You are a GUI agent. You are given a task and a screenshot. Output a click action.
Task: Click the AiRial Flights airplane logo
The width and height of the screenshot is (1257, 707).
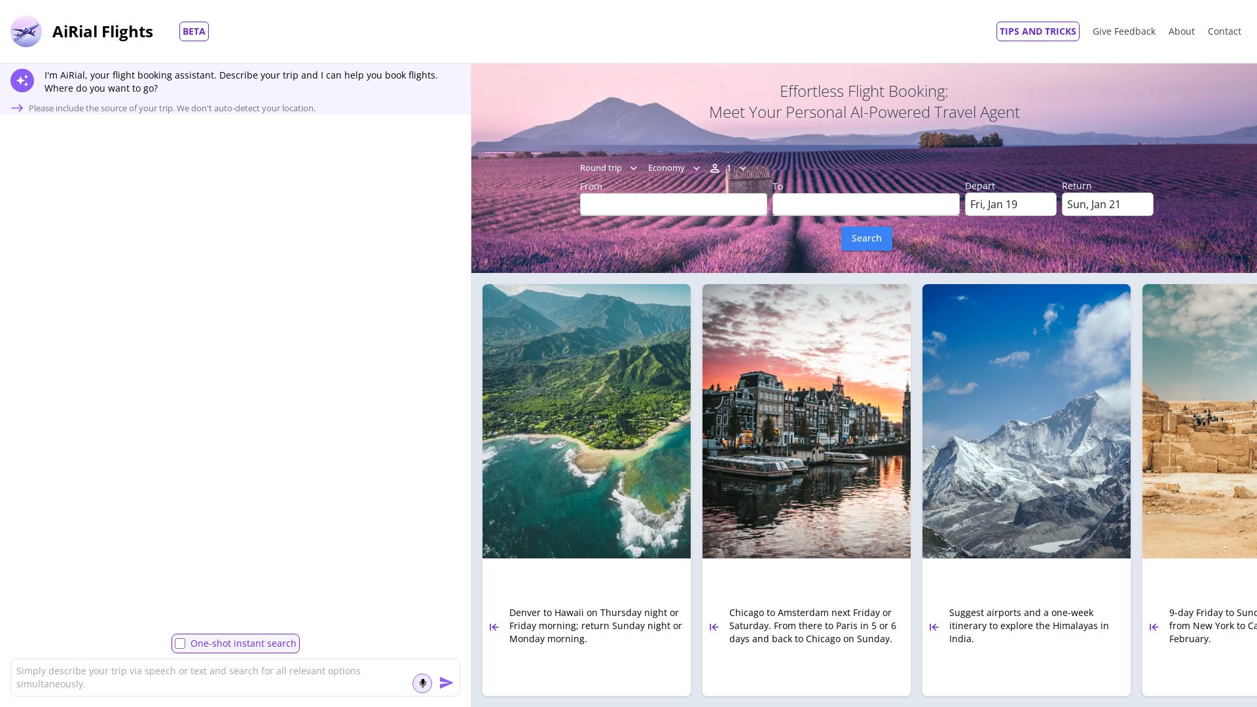(26, 31)
